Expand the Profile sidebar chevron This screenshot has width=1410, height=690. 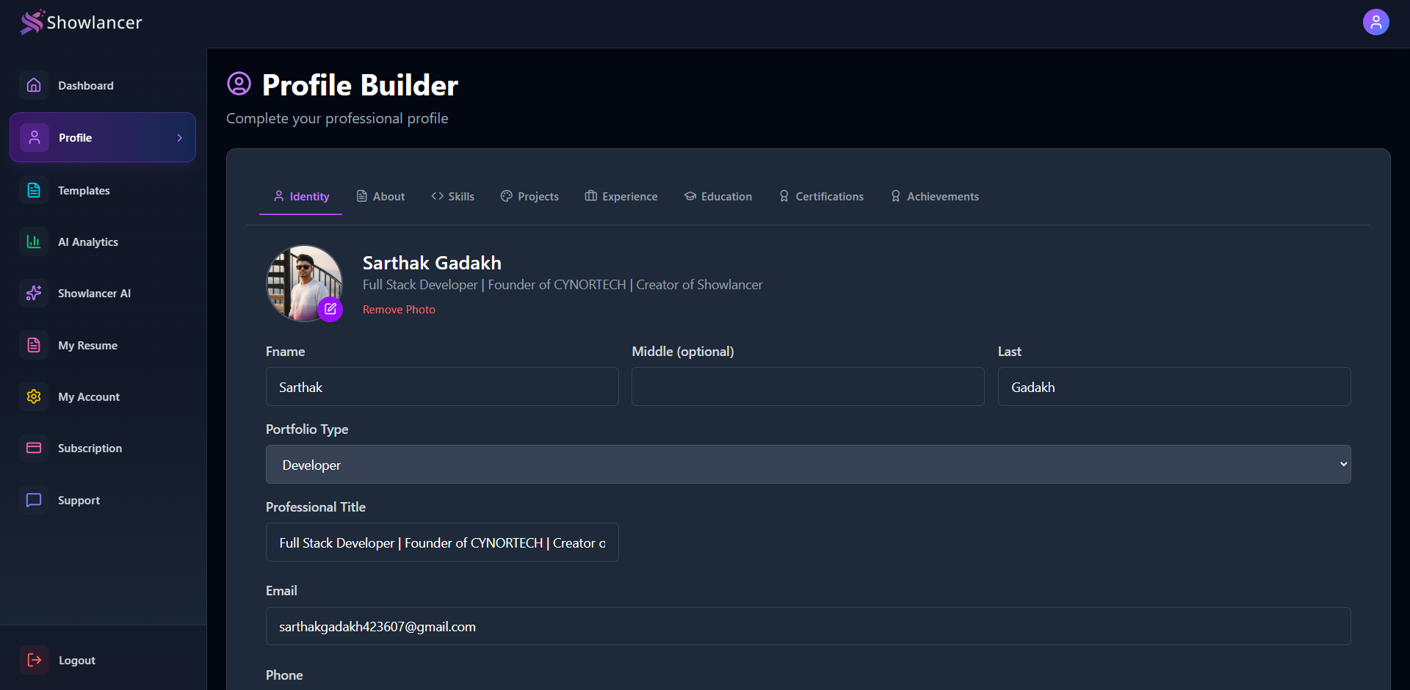click(180, 138)
